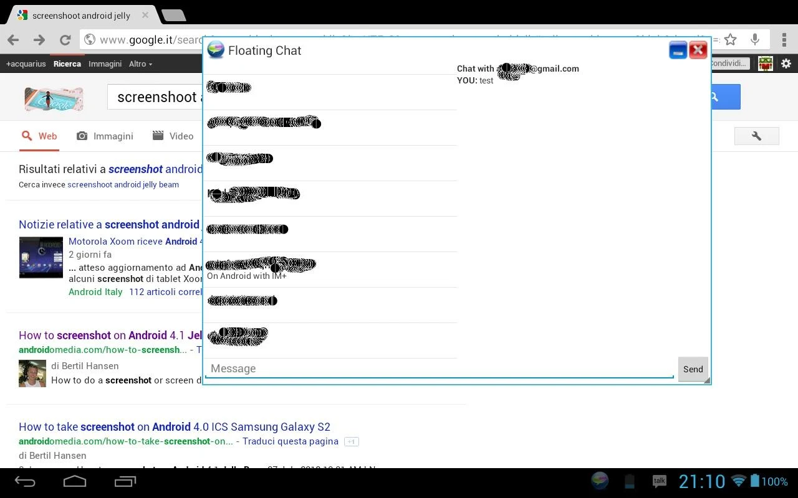Click the Floating Chat window's corner grip
The image size is (798, 498).
point(706,380)
